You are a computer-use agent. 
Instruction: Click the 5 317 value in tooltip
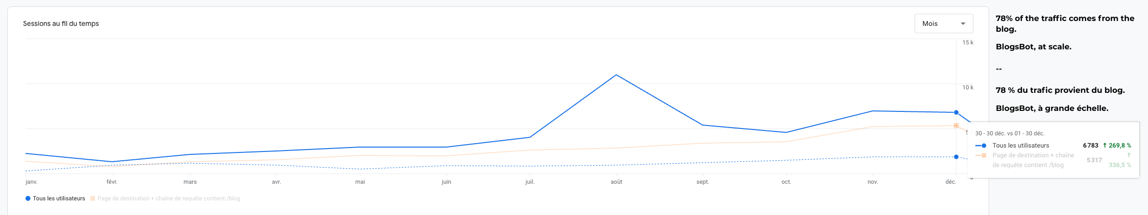pos(1095,160)
